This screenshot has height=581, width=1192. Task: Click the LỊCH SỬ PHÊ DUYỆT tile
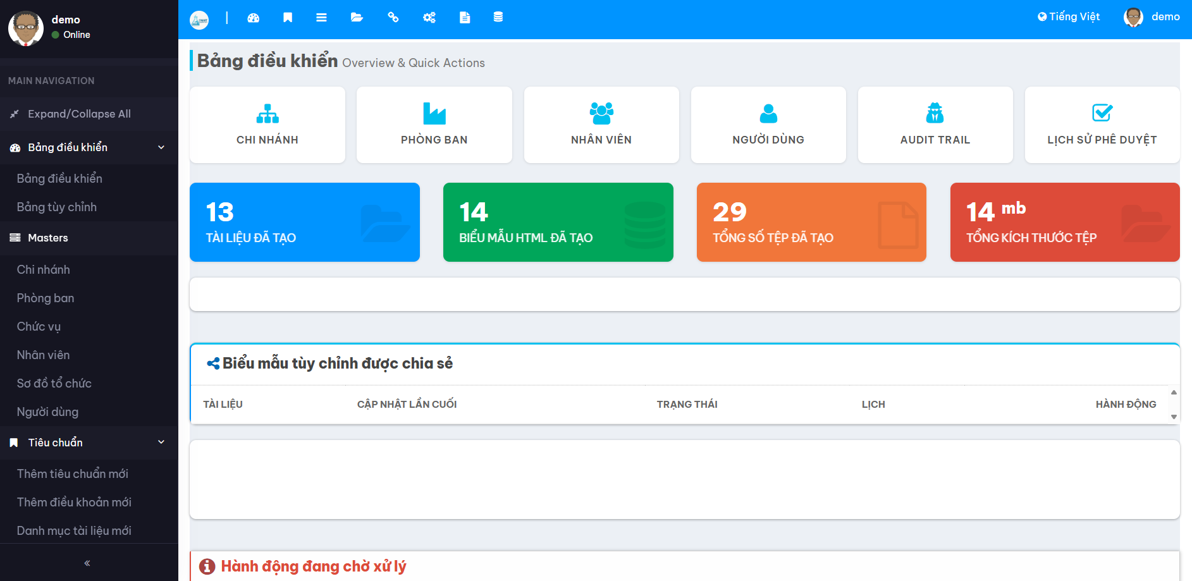pos(1102,125)
